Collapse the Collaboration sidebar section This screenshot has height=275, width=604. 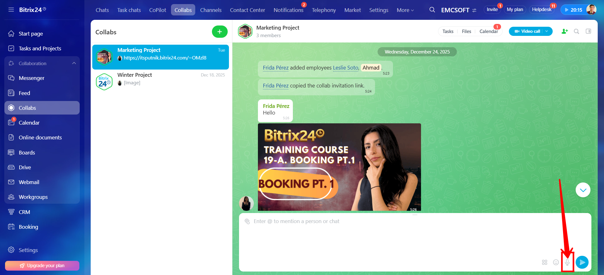(74, 63)
